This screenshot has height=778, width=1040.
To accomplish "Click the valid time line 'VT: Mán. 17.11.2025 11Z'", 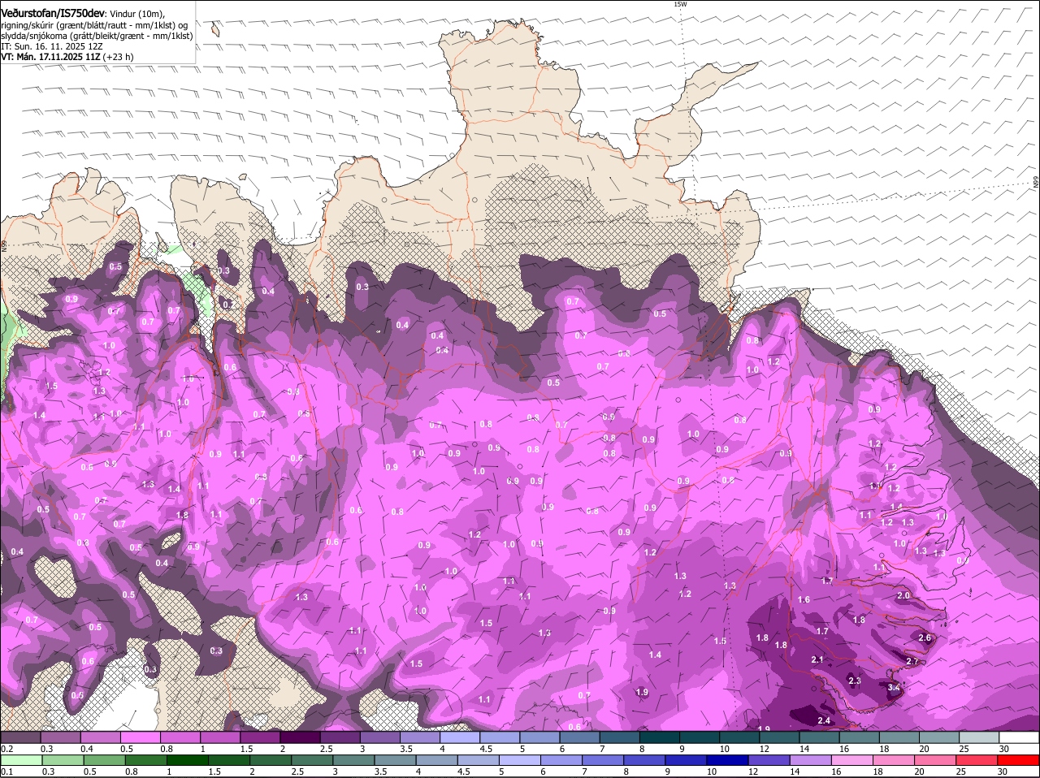I will 50,57.
